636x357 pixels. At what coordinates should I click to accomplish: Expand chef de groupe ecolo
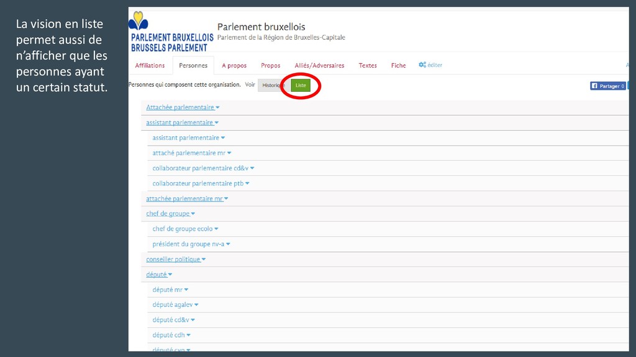[185, 229]
